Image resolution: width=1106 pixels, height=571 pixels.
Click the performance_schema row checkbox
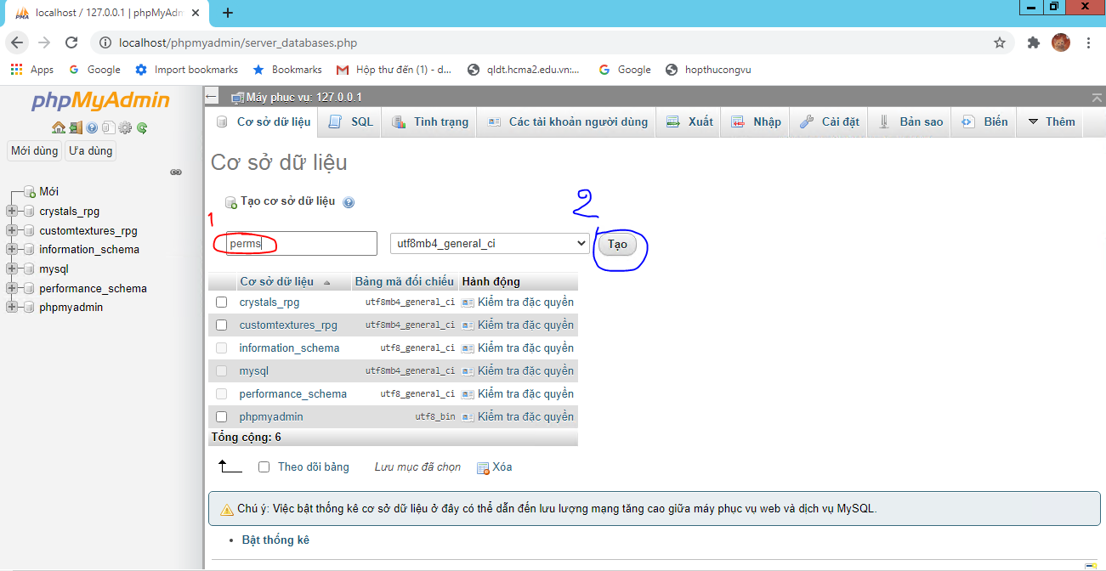point(222,393)
